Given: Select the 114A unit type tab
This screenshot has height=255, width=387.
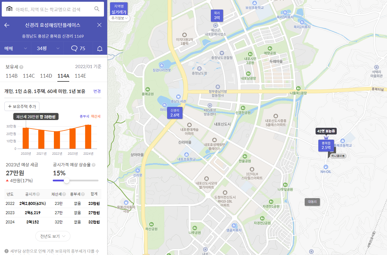Looking at the screenshot, I should [x=63, y=76].
